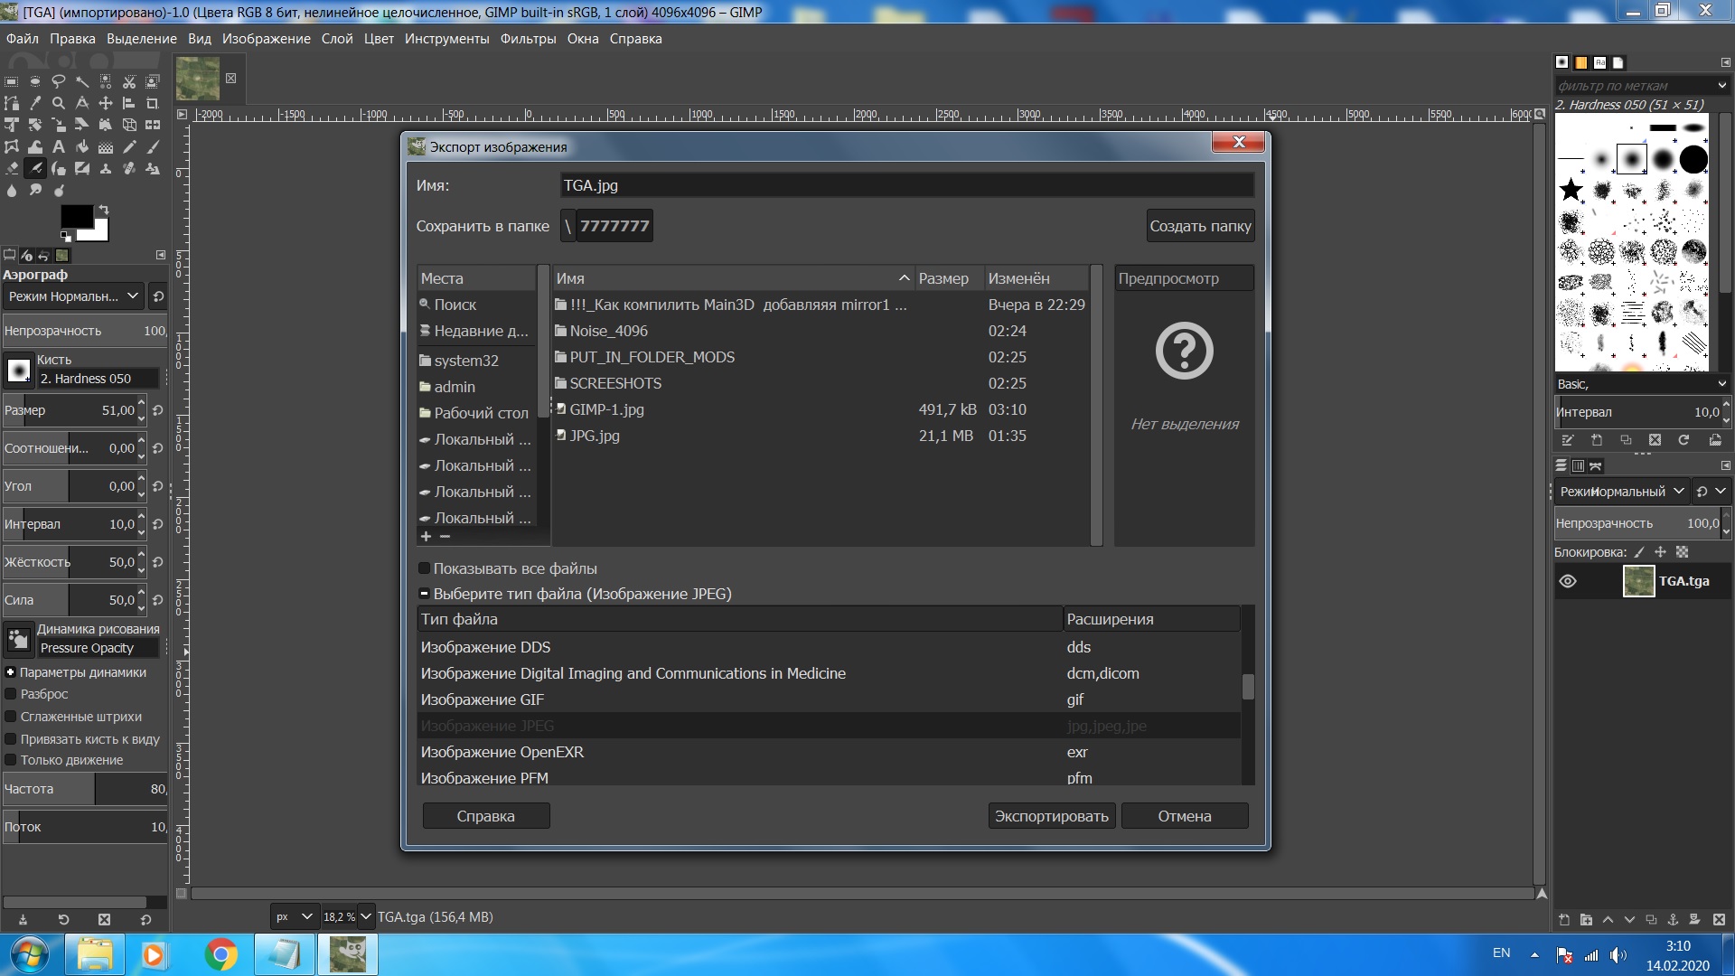Click the '7777777' folder path button
The height and width of the screenshot is (976, 1735).
click(x=614, y=226)
